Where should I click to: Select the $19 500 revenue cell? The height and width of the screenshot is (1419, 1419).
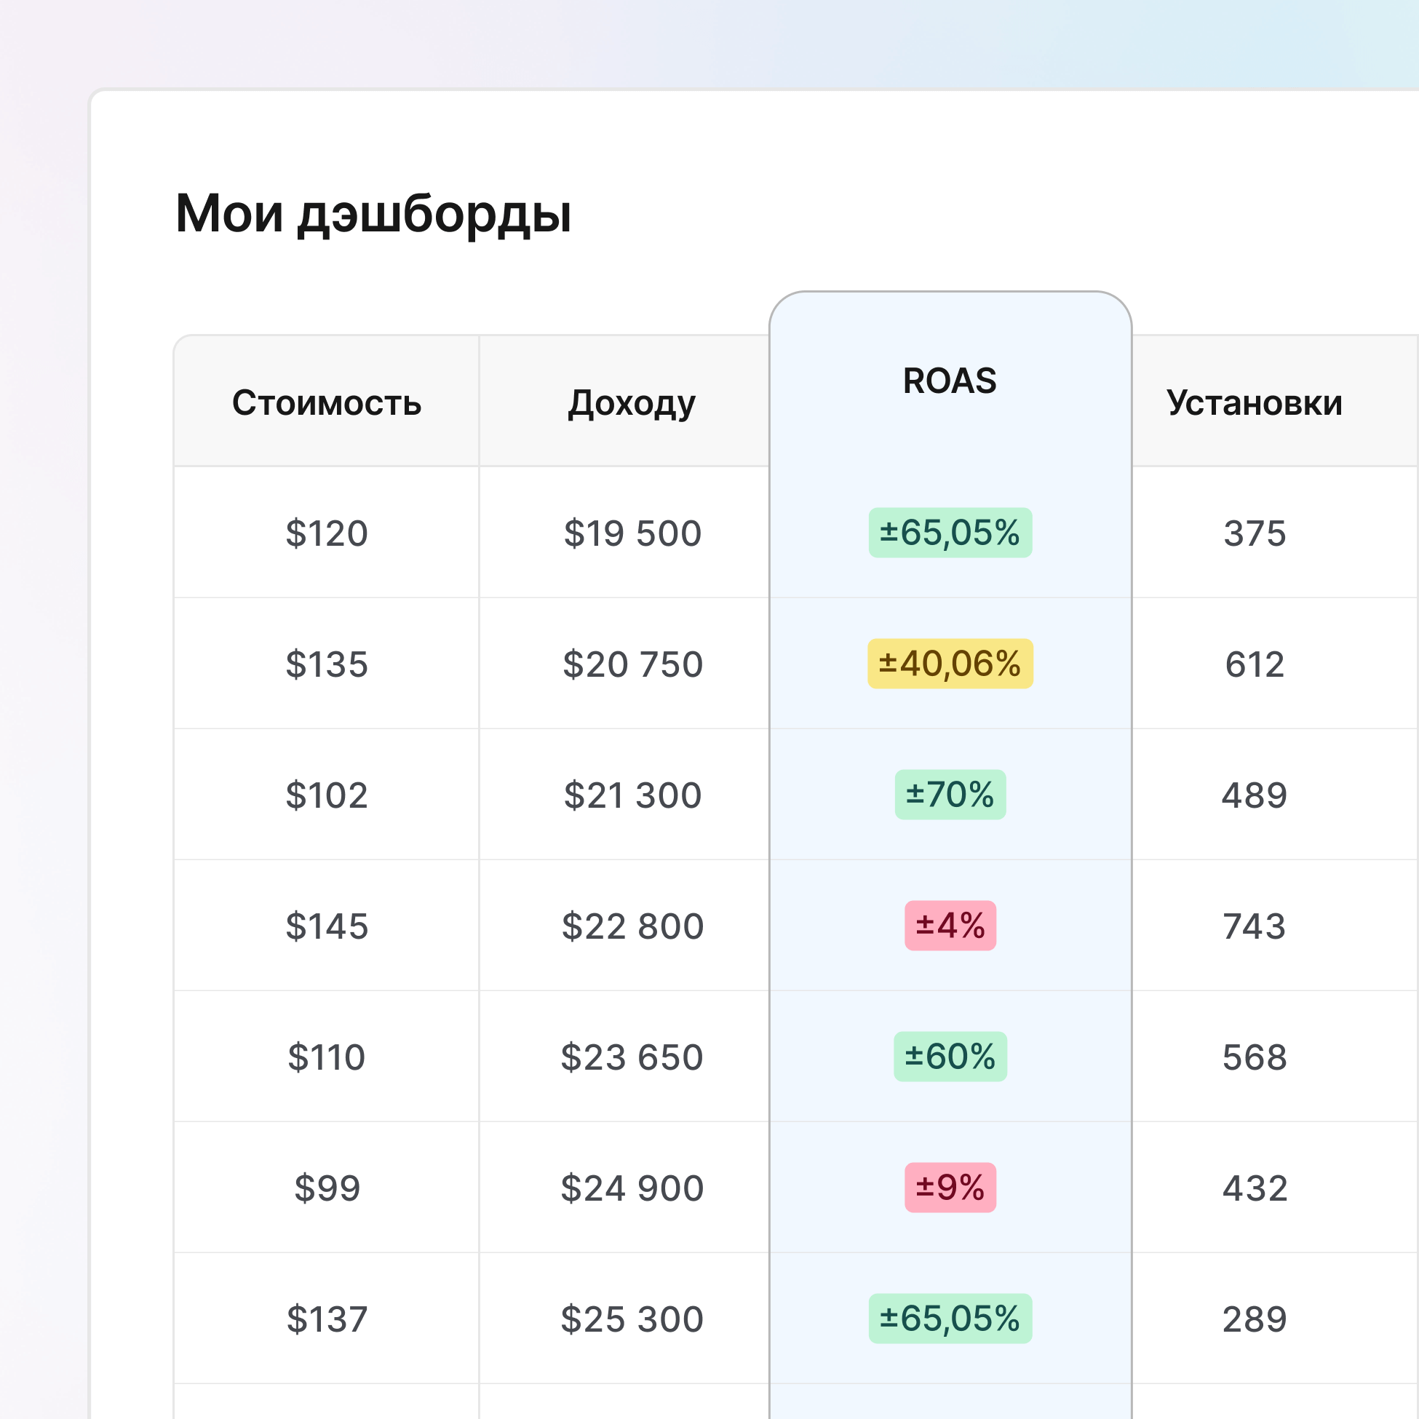[632, 533]
